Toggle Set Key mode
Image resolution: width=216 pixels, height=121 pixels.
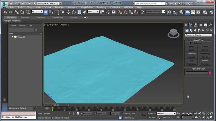tap(152, 117)
